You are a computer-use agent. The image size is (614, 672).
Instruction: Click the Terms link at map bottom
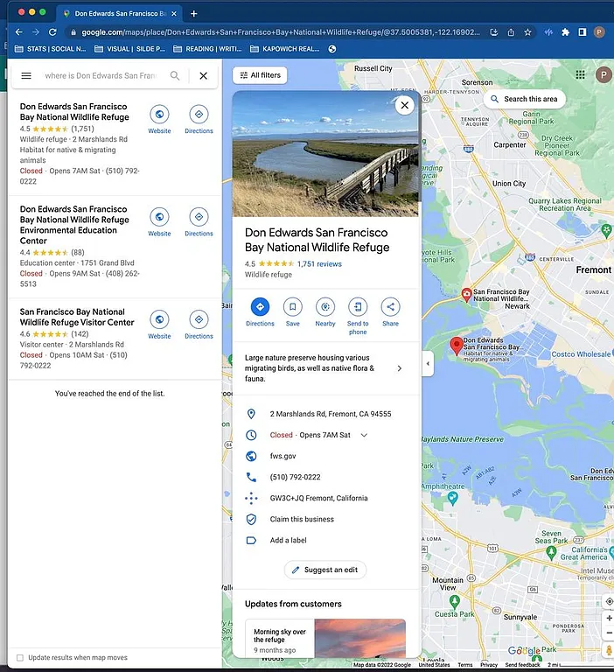465,665
